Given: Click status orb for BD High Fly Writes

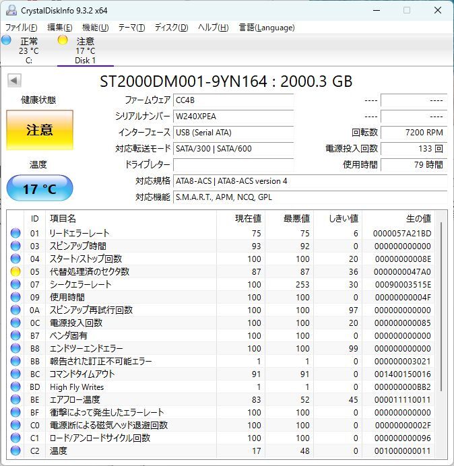Looking at the screenshot, I should click(15, 387).
